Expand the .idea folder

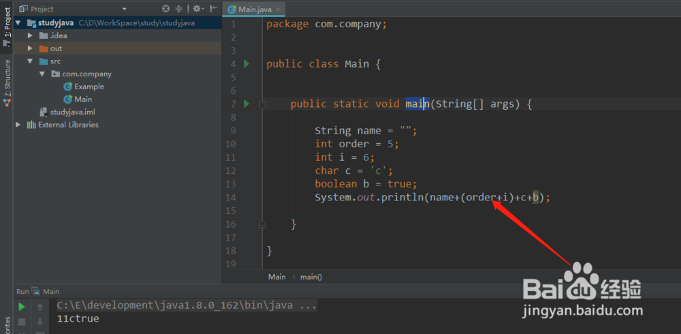click(30, 35)
